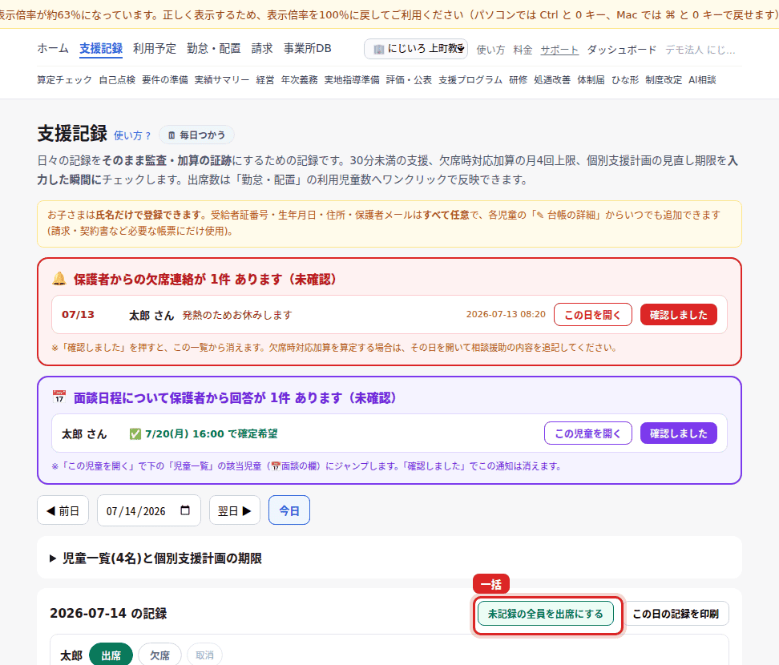The image size is (779, 665).
Task: Click purple 確認しました for interview reply
Action: pos(679,433)
